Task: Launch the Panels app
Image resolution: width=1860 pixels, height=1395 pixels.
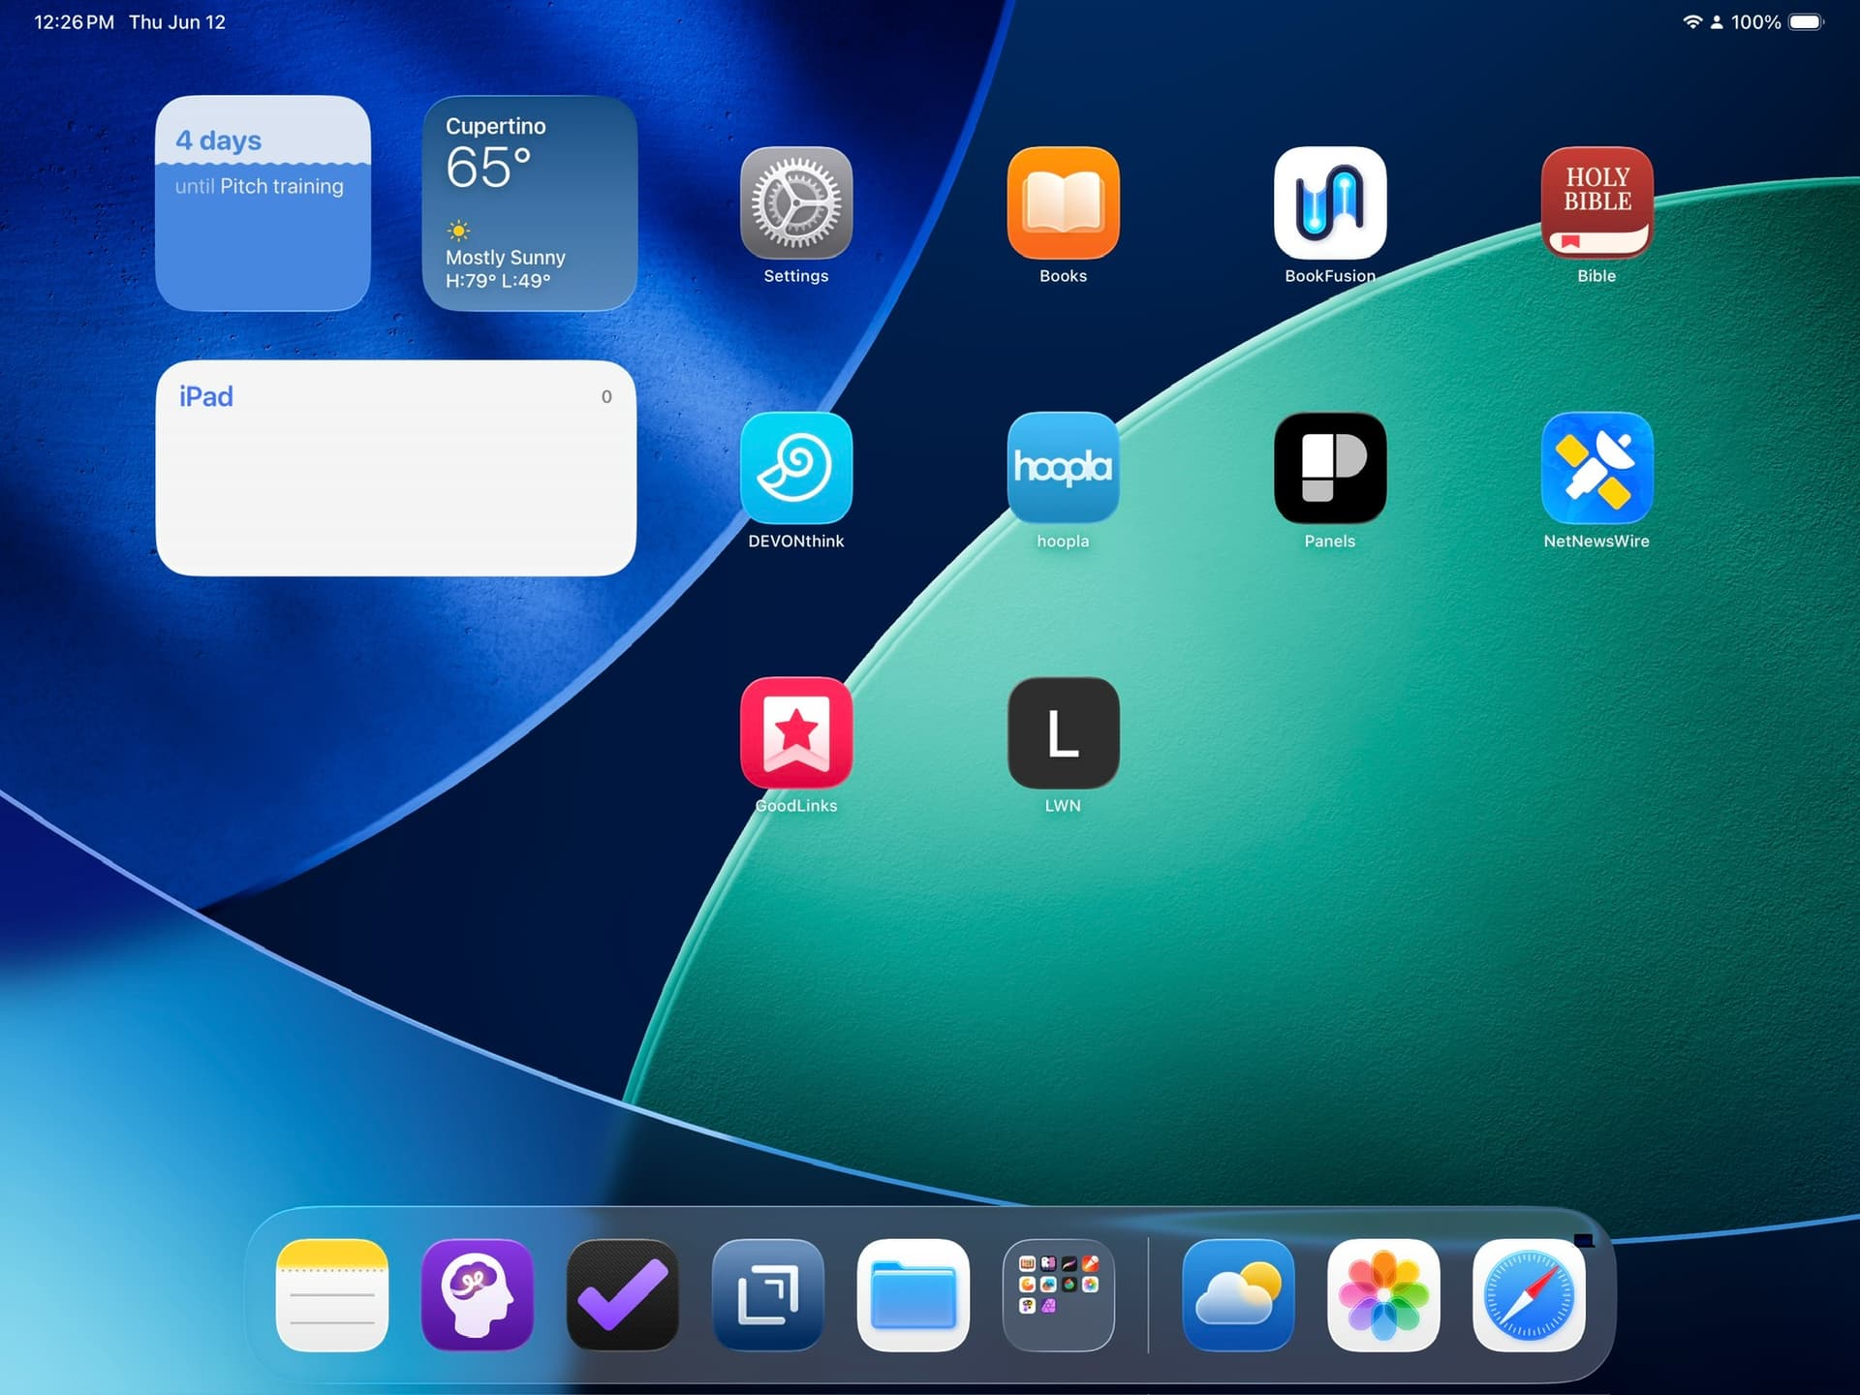Action: 1330,468
